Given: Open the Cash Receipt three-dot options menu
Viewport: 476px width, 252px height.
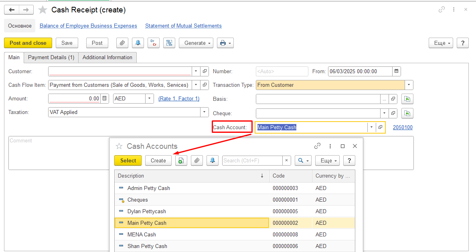Looking at the screenshot, I should (x=454, y=10).
